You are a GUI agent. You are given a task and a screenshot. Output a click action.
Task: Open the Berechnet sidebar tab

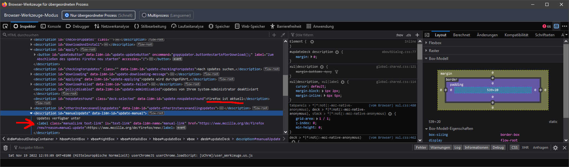461,35
